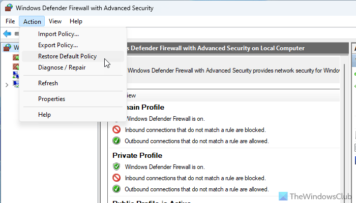Click Private Profile outbound allowed icon
Viewport: 356px width, 203px height.
116,189
